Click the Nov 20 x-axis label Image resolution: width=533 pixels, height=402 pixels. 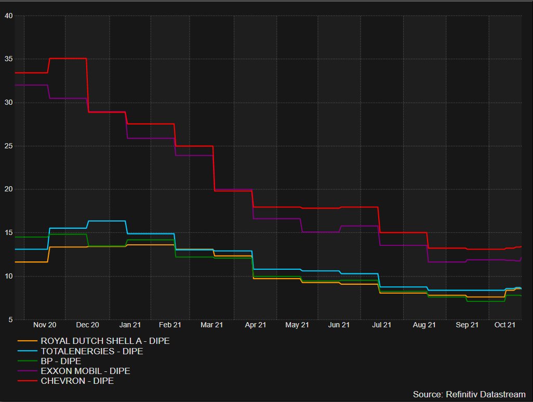pyautogui.click(x=45, y=325)
